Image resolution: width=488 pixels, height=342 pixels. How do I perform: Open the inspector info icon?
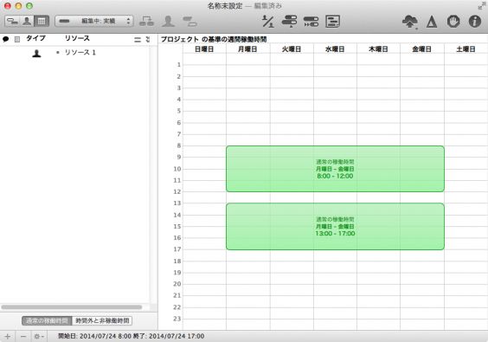475,22
